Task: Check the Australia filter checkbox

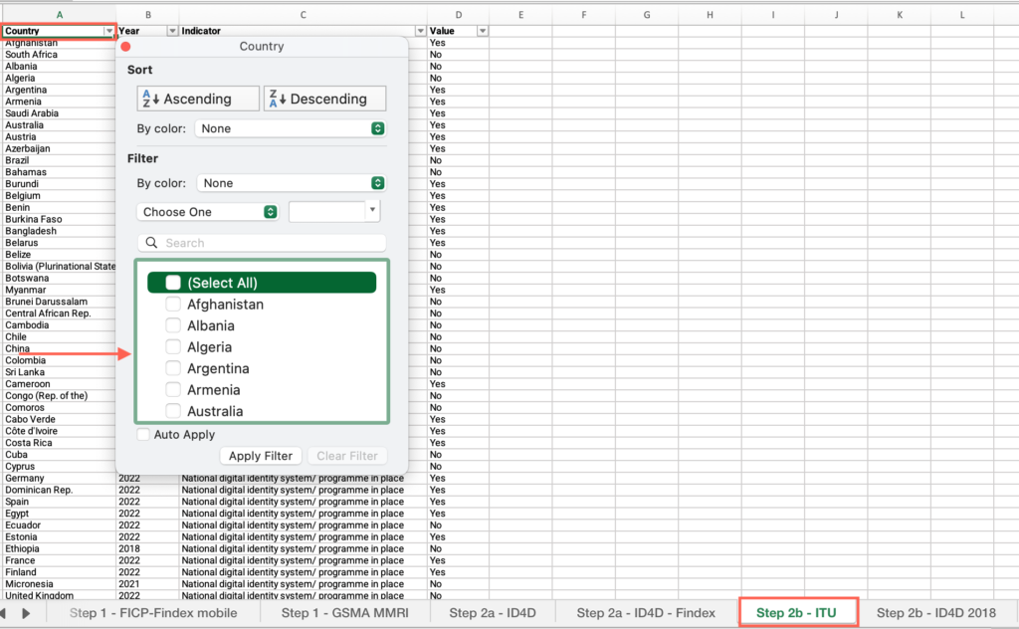Action: coord(173,411)
